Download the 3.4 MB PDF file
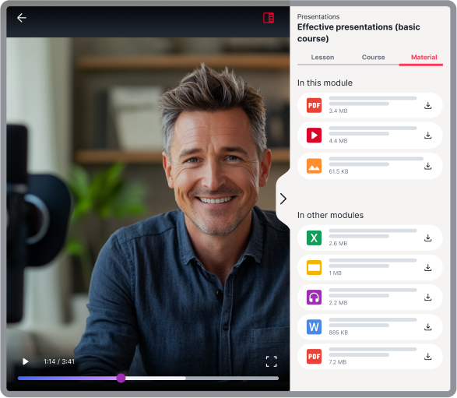The width and height of the screenshot is (457, 398). tap(427, 106)
